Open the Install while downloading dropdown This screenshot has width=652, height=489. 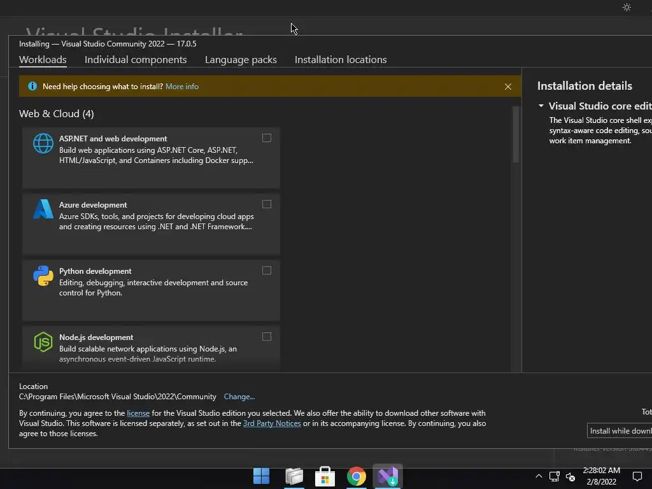coord(620,431)
